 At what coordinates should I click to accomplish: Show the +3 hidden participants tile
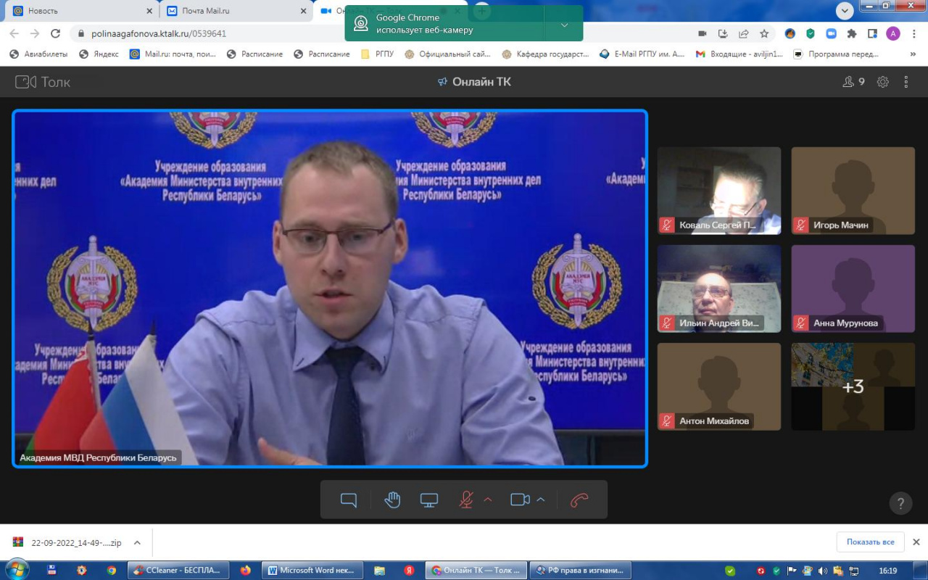853,387
